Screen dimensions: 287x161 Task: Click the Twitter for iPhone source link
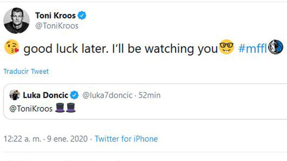(126, 139)
